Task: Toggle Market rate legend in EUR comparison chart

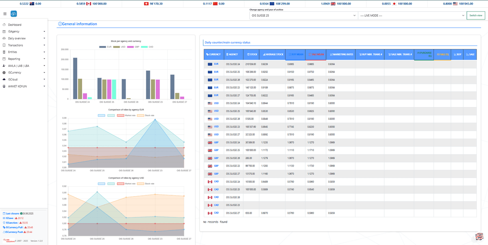Action: pos(126,115)
